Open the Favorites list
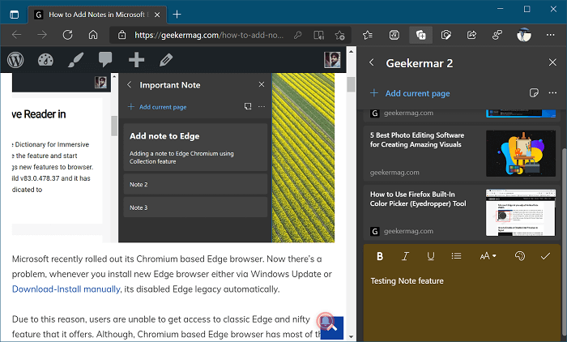The width and height of the screenshot is (567, 342). pos(368,35)
